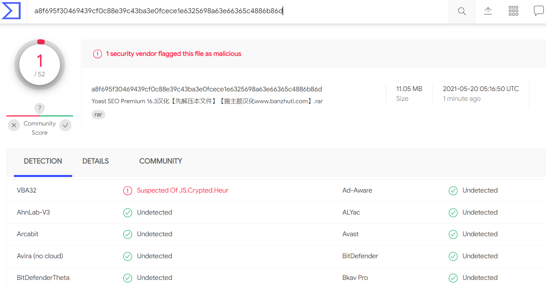This screenshot has height=287, width=546.
Task: Click Undetected result for Avast
Action: tap(480, 234)
